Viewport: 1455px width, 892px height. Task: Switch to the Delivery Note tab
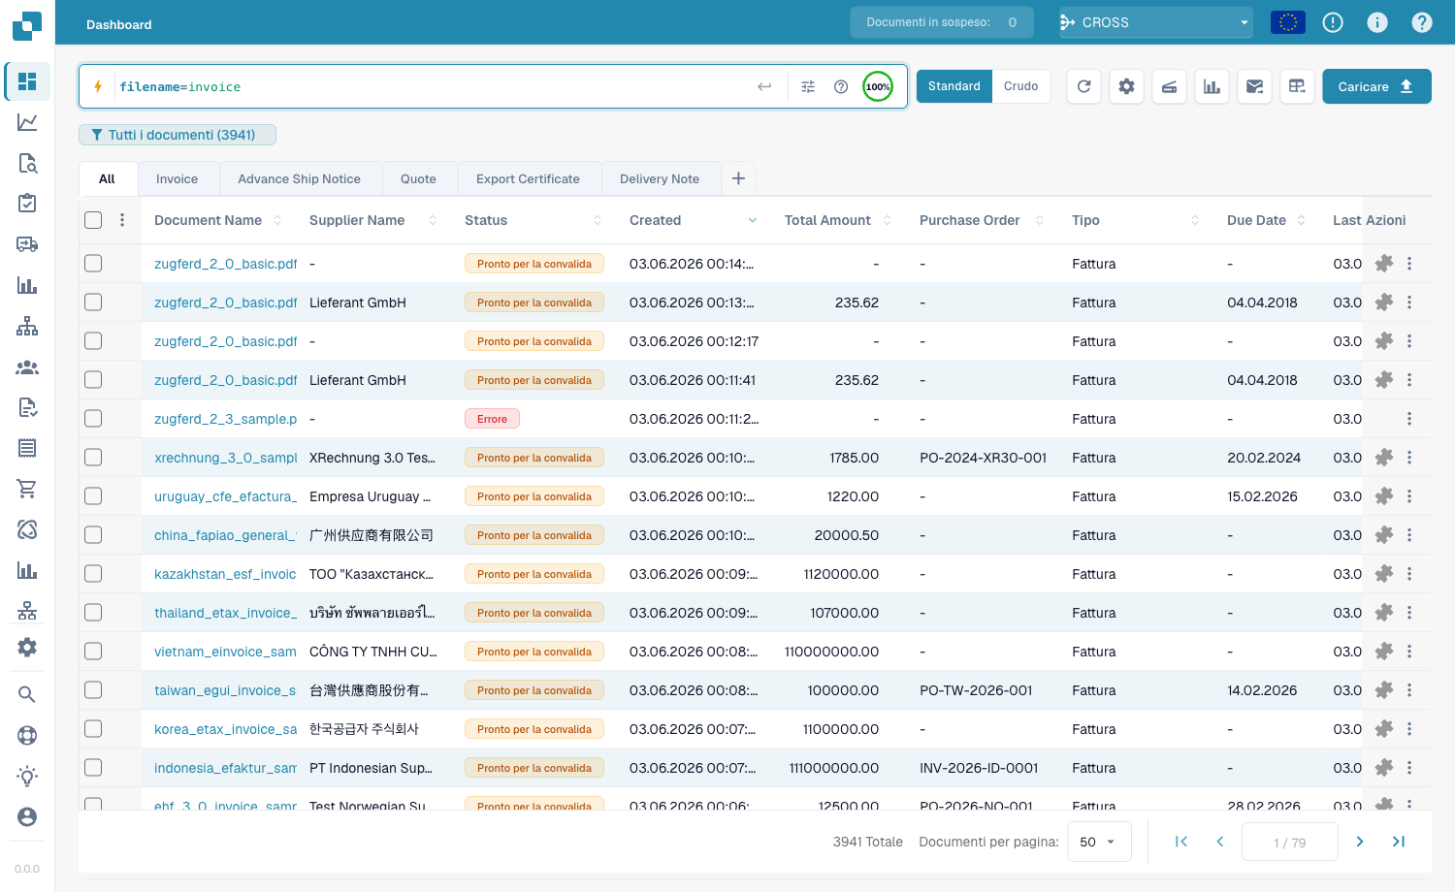point(660,179)
